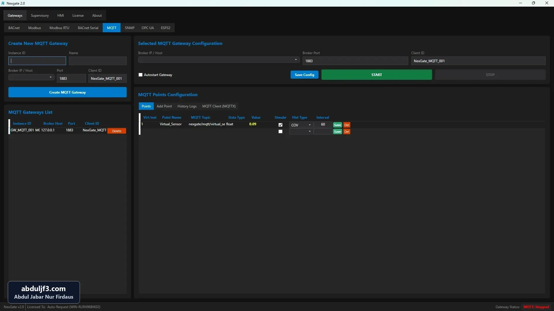
Task: Open the Add Point tab
Action: (x=164, y=106)
